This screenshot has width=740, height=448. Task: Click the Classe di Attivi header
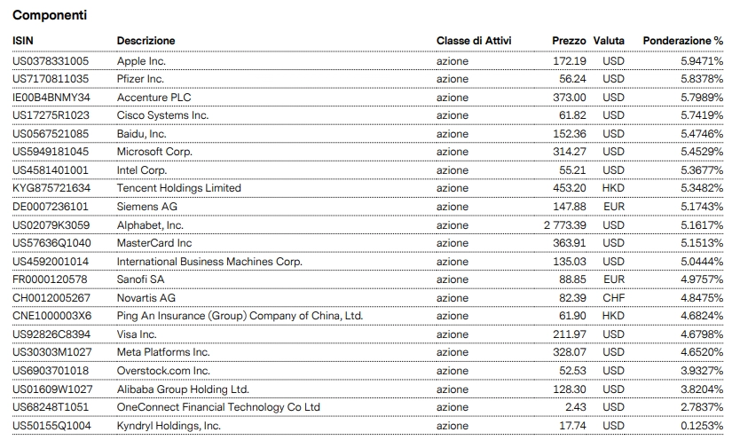[474, 41]
